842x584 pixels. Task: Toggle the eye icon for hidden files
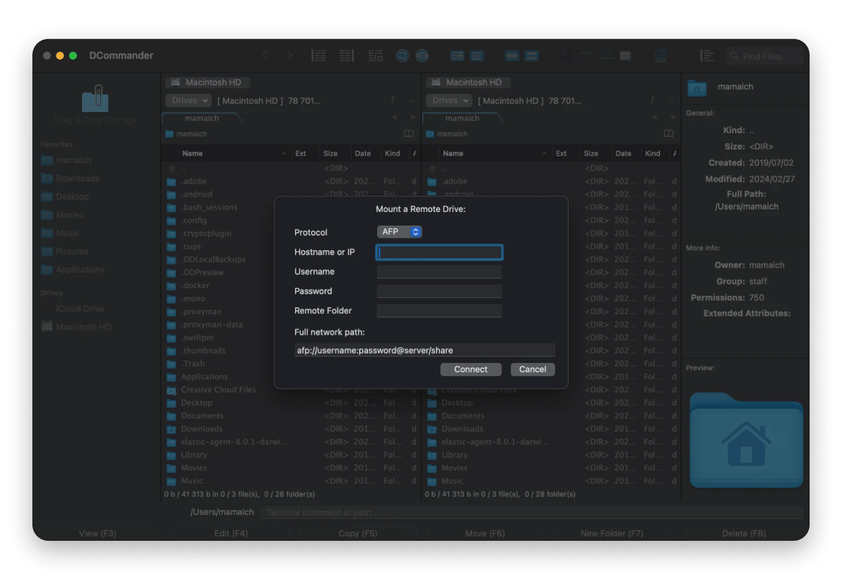point(422,56)
